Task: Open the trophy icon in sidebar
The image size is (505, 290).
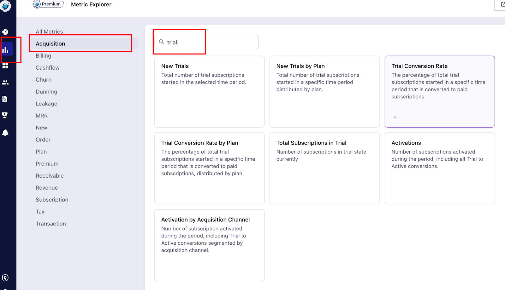Action: pos(5,116)
